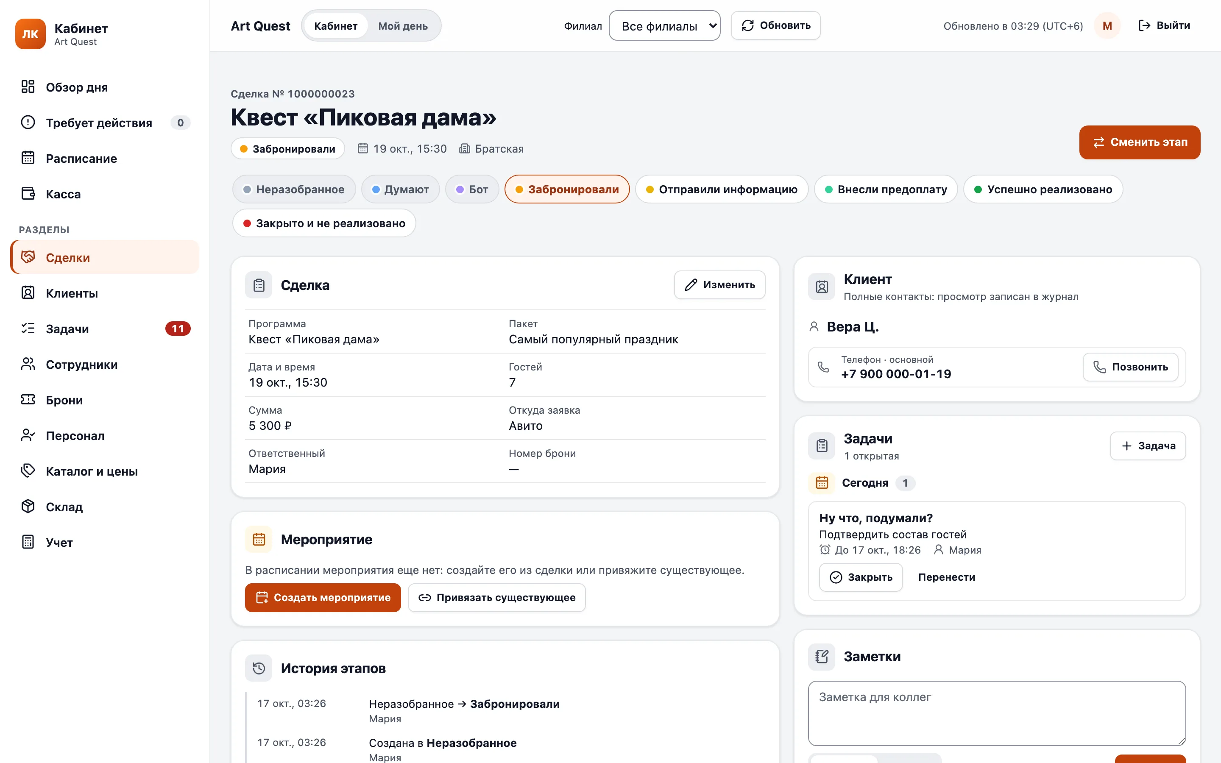1221x763 pixels.
Task: Click the Заметка для коллег text field
Action: point(997,713)
